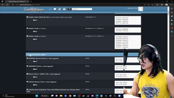Viewport: 174px width, 98px height.
Task: Open a new browser tab
Action: click(x=31, y=1)
